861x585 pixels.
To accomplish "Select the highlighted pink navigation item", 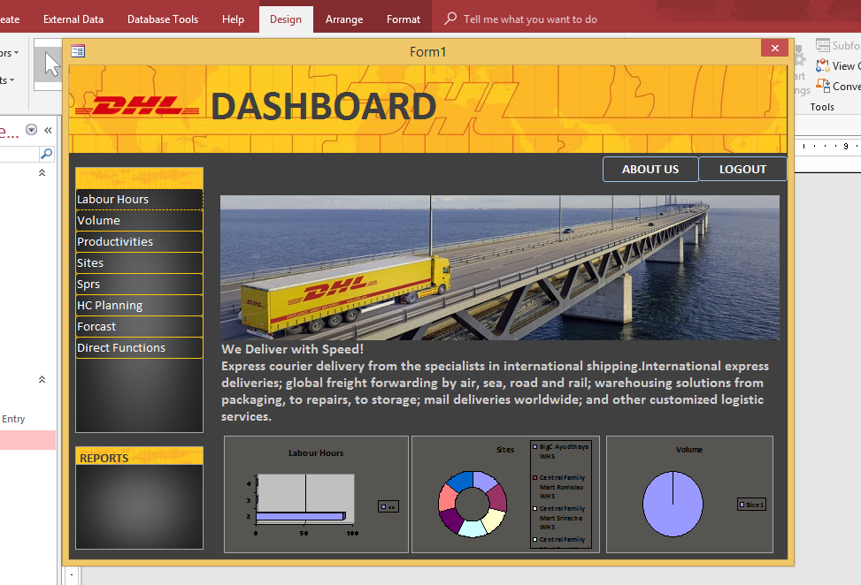I will tap(27, 440).
